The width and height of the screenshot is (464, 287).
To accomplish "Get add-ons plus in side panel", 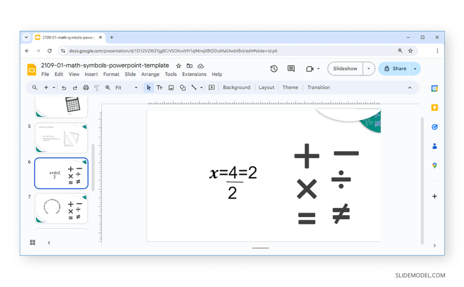I will pyautogui.click(x=435, y=196).
